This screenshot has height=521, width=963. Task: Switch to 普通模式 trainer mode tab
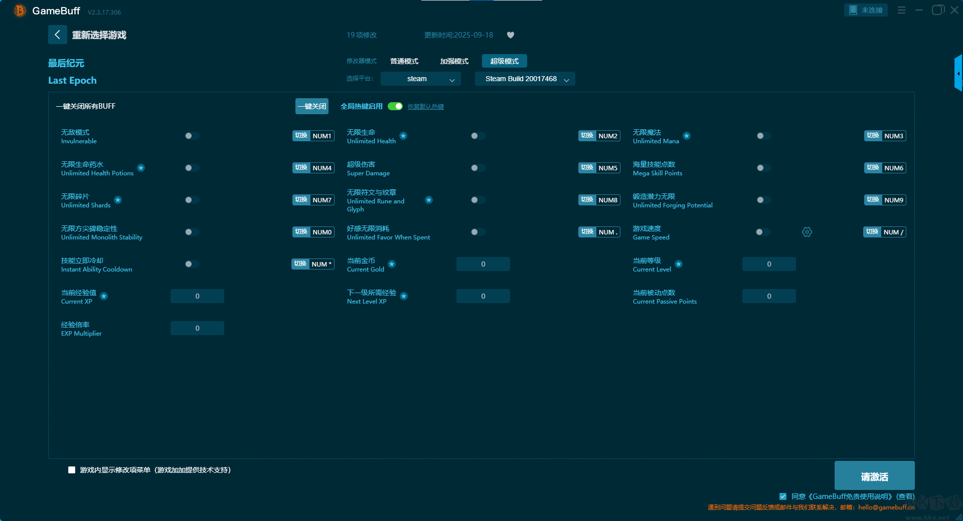coord(404,61)
